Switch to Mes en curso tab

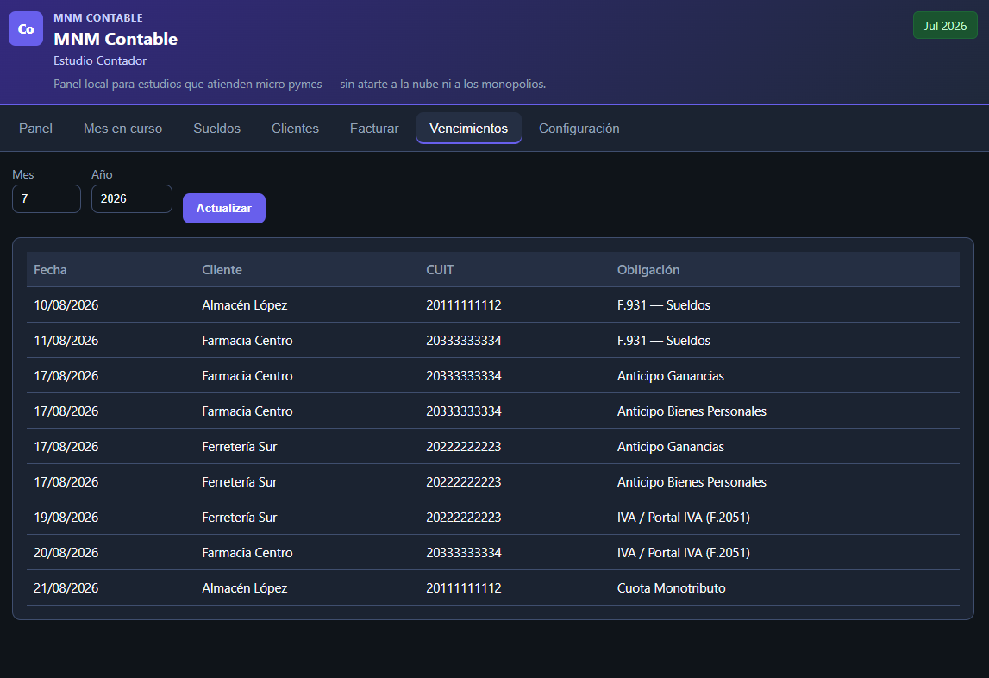[x=123, y=129]
